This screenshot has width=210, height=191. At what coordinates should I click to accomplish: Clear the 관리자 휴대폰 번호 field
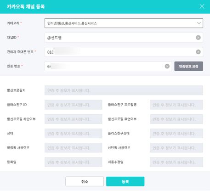(198, 52)
